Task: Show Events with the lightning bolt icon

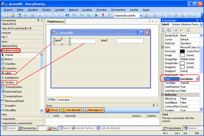Action: [181, 30]
